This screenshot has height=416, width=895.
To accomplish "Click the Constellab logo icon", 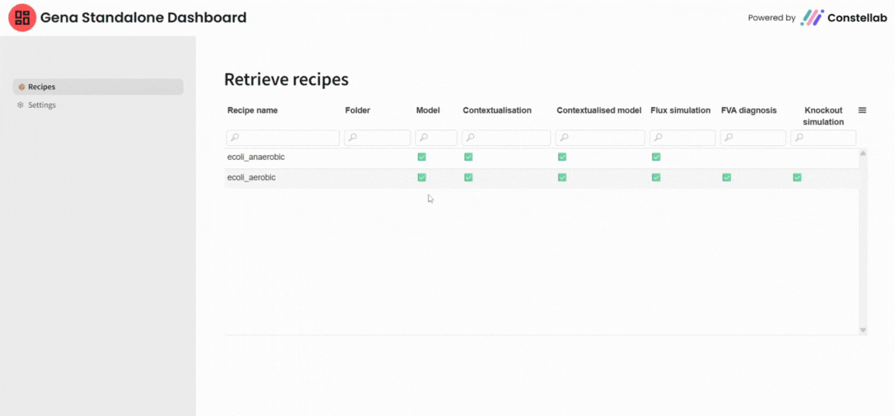I will [812, 18].
